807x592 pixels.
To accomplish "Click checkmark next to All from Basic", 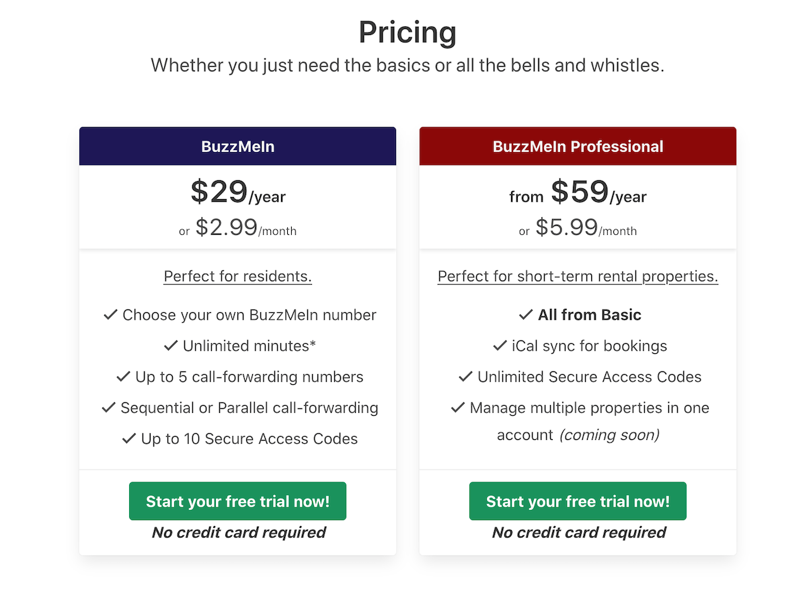I will (526, 315).
